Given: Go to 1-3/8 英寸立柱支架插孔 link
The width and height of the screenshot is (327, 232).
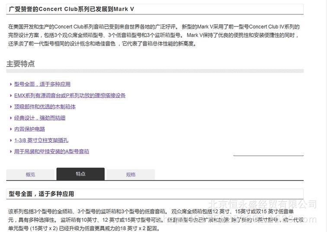Looking at the screenshot, I should [x=41, y=141].
